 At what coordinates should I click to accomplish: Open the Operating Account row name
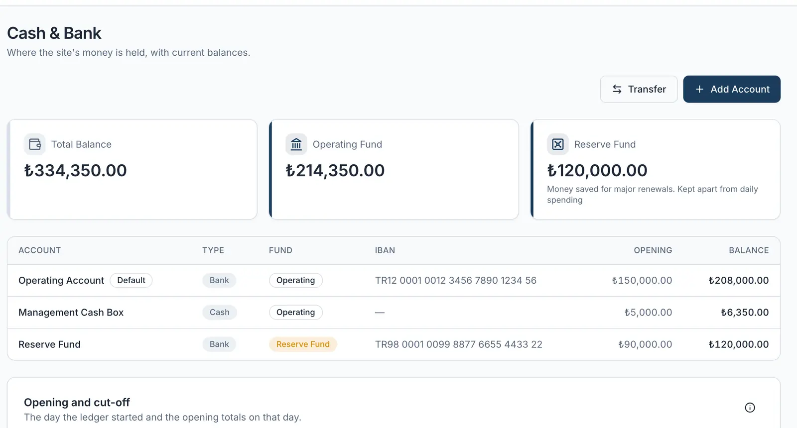click(x=61, y=280)
